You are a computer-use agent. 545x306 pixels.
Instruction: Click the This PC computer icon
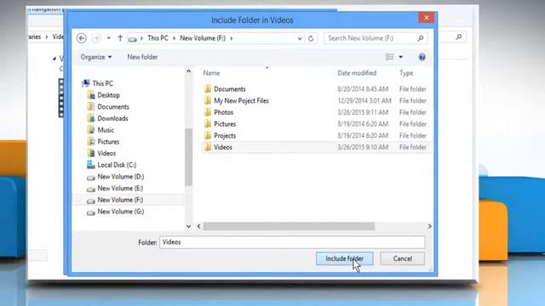coord(85,83)
